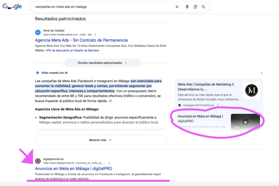
Task: Open options menu for digitalpromkt.es result
Action: pos(109,163)
